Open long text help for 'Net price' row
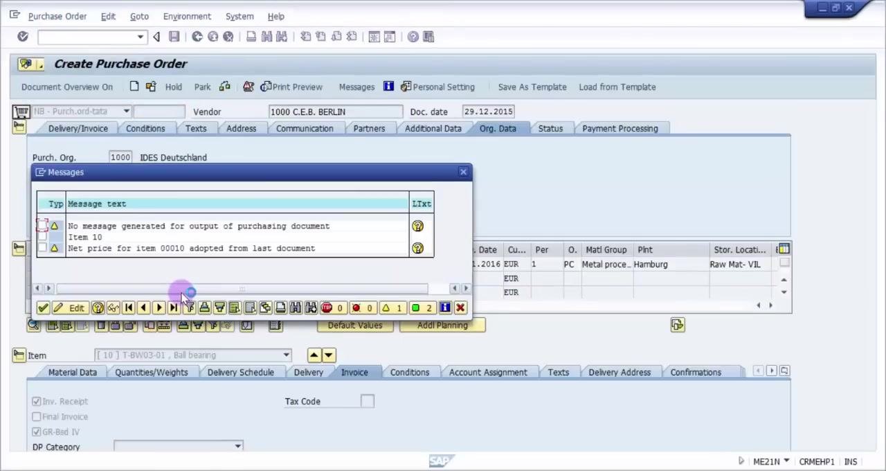This screenshot has width=886, height=471. click(417, 248)
